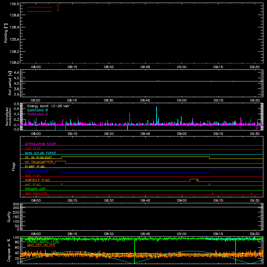Select the FRONTS_OFF flag label
The width and height of the screenshot is (267, 267).
click(x=35, y=189)
